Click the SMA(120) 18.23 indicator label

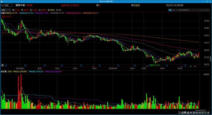tap(73, 13)
